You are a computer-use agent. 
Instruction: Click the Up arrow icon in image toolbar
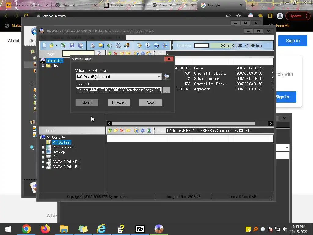coord(110,54)
